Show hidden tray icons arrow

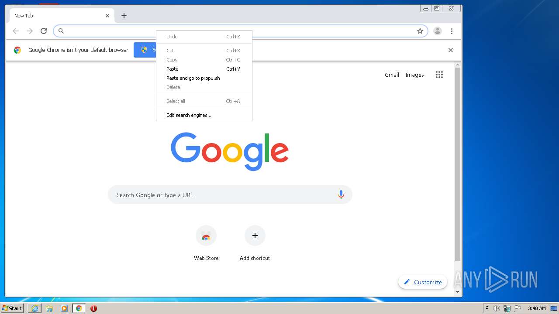click(x=487, y=308)
